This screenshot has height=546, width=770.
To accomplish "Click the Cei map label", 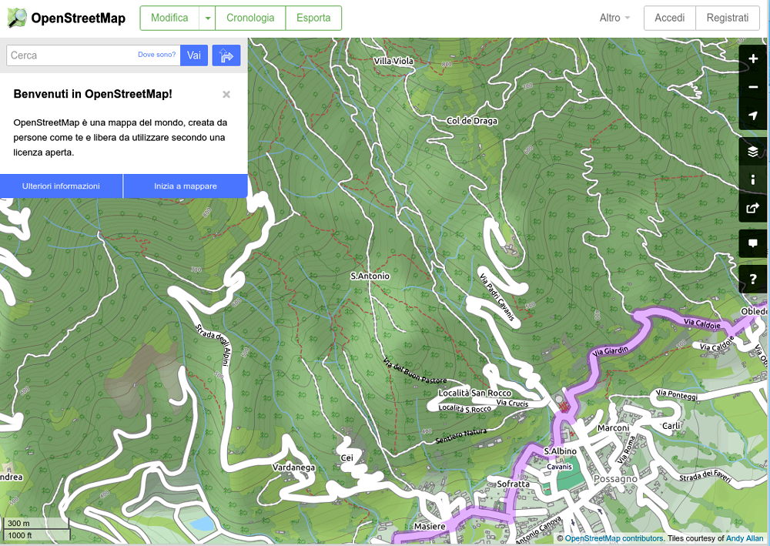I will click(x=346, y=457).
